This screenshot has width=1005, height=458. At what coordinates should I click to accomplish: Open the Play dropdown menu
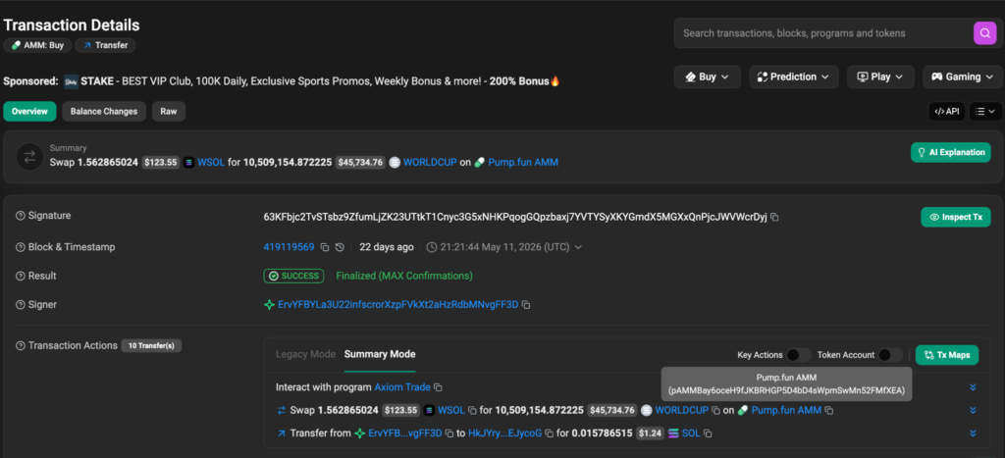880,76
